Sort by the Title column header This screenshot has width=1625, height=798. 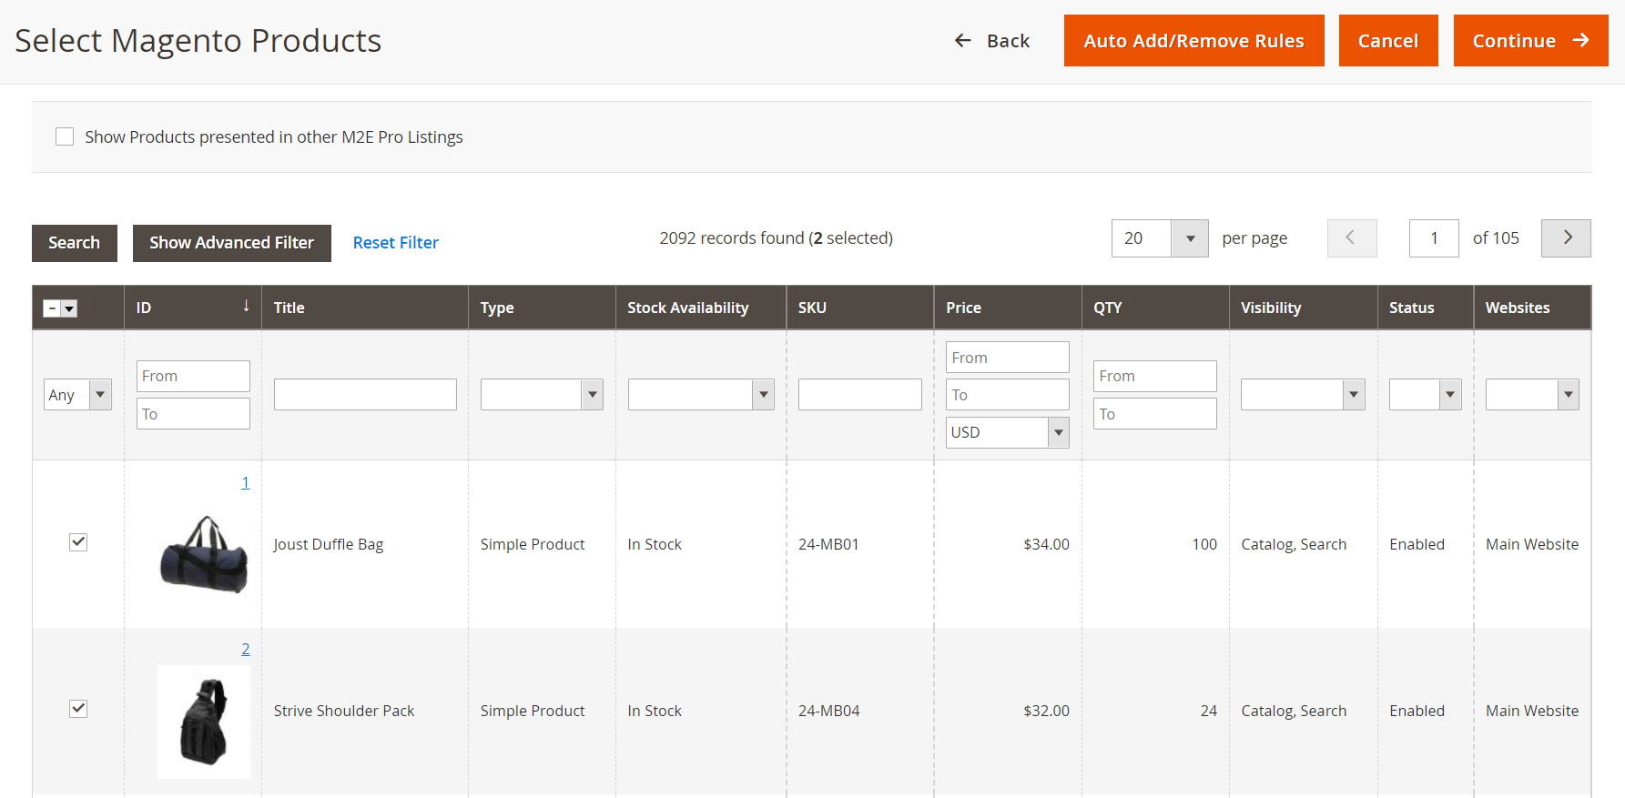289,308
